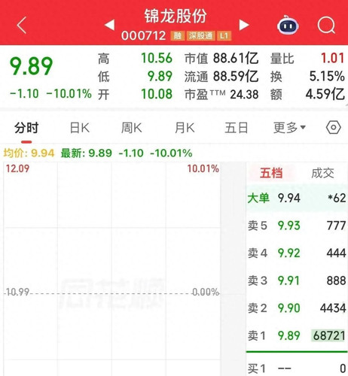Tap 卖1 volume 68721
348x376 pixels.
(x=328, y=335)
